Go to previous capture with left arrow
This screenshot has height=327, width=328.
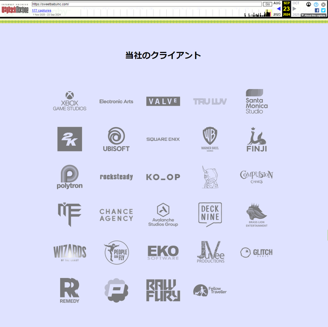click(278, 9)
